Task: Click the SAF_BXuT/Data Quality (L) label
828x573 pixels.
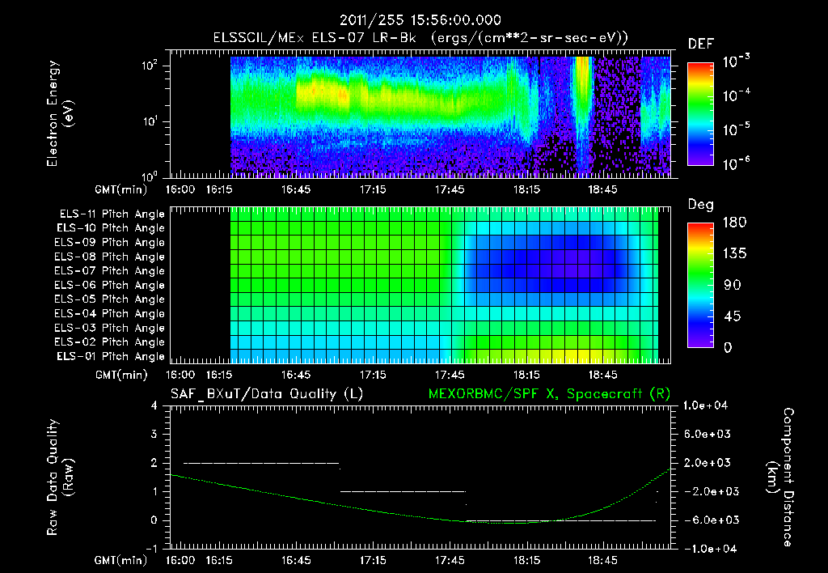Action: pyautogui.click(x=267, y=394)
